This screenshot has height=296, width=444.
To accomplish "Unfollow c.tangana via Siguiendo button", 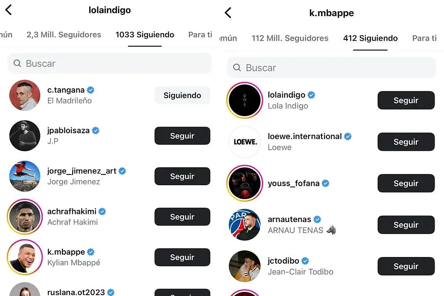I will click(x=182, y=95).
